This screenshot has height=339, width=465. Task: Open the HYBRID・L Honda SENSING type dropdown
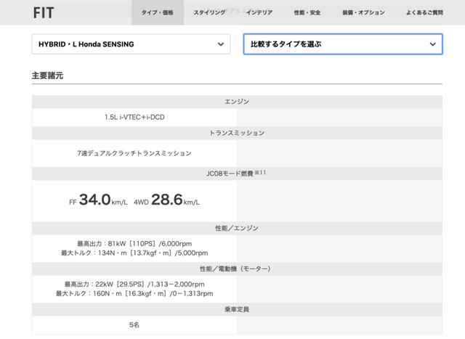[131, 45]
